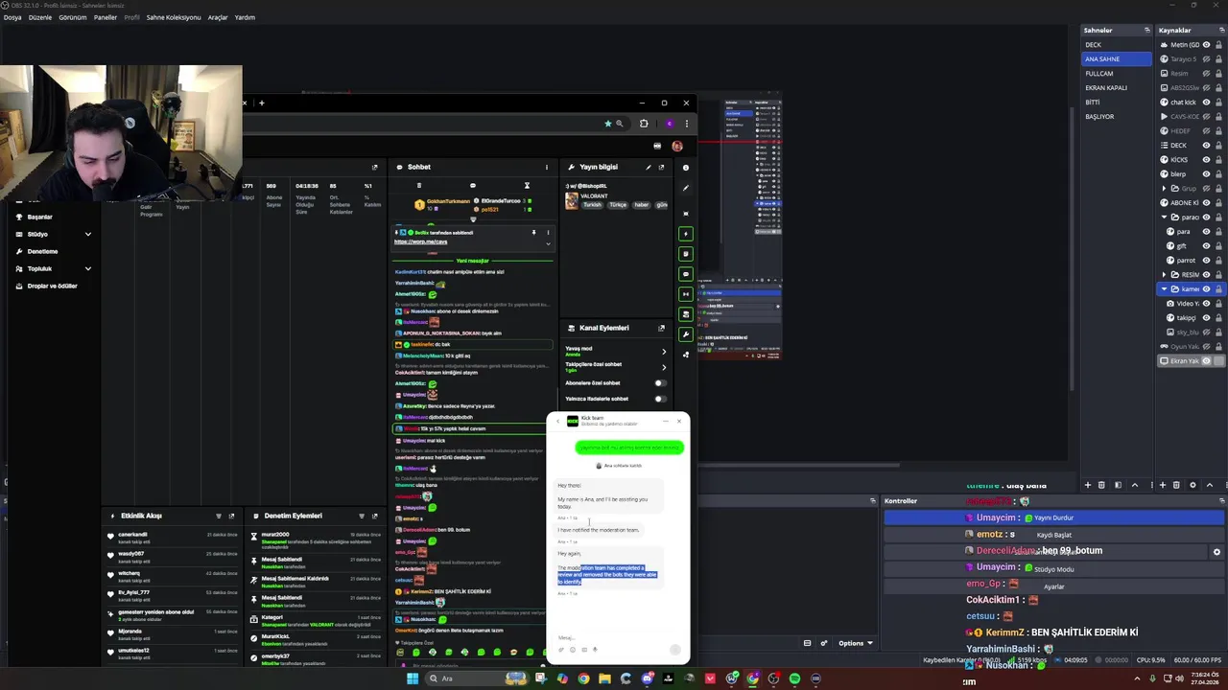Delete selected scene with trash icon
The width and height of the screenshot is (1228, 690).
[1101, 485]
